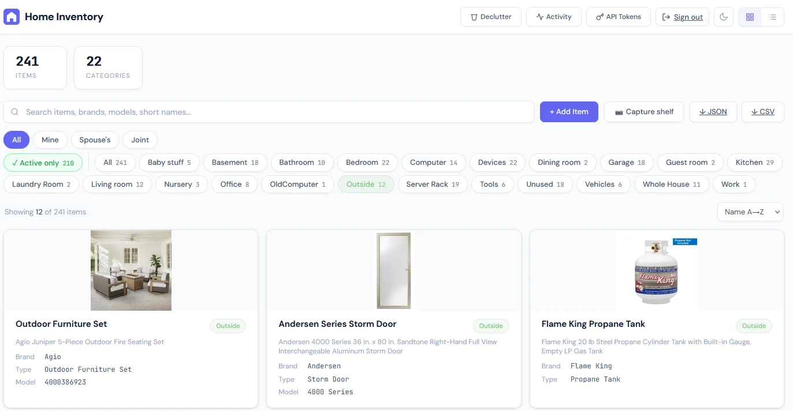Click the Andersen Series Storm Door title

337,324
